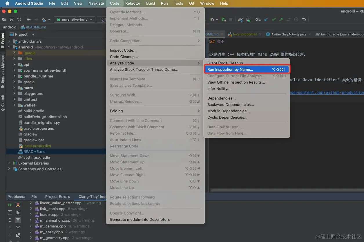Image resolution: width=364 pixels, height=242 pixels.
Task: Rerun inspection with the green double arrow
Action: coord(10,205)
